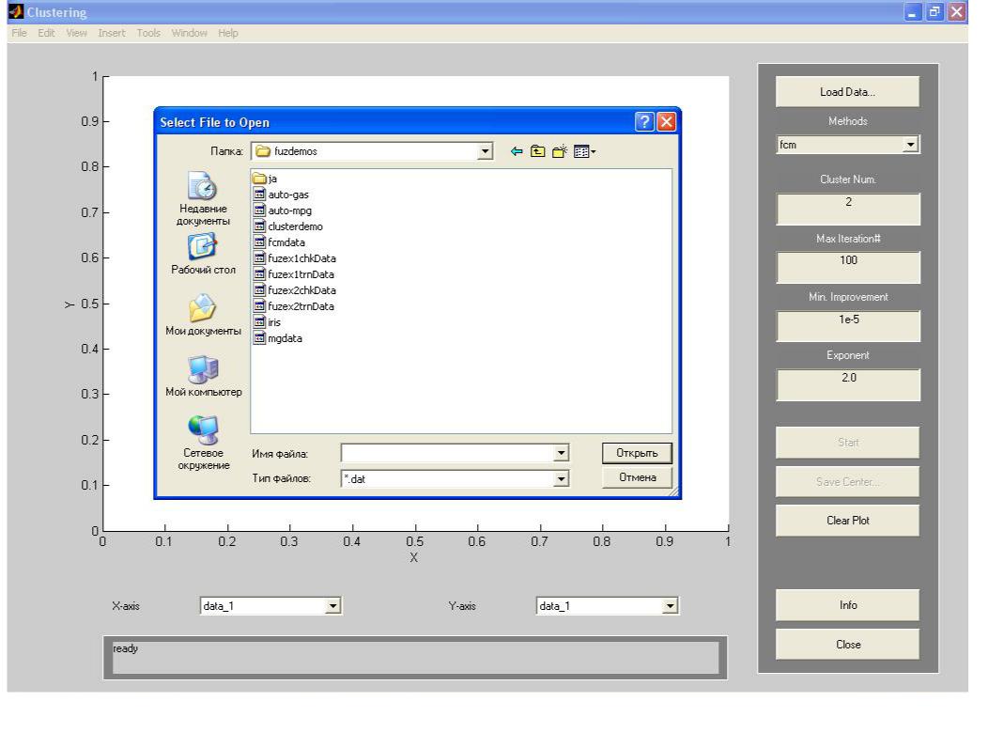Open the Insert menu
This screenshot has width=988, height=733.
(x=111, y=33)
